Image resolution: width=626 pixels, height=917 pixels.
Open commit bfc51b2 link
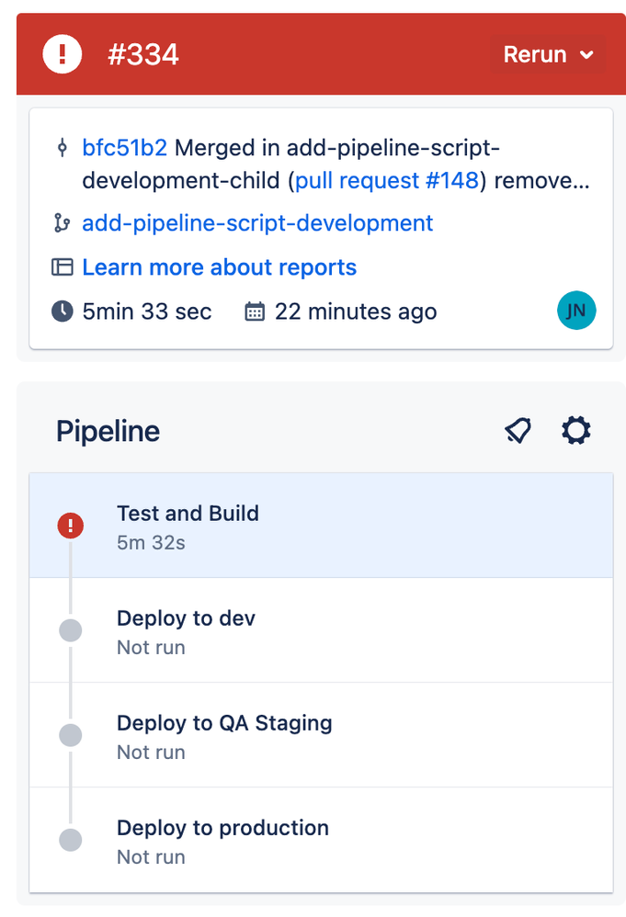tap(124, 148)
